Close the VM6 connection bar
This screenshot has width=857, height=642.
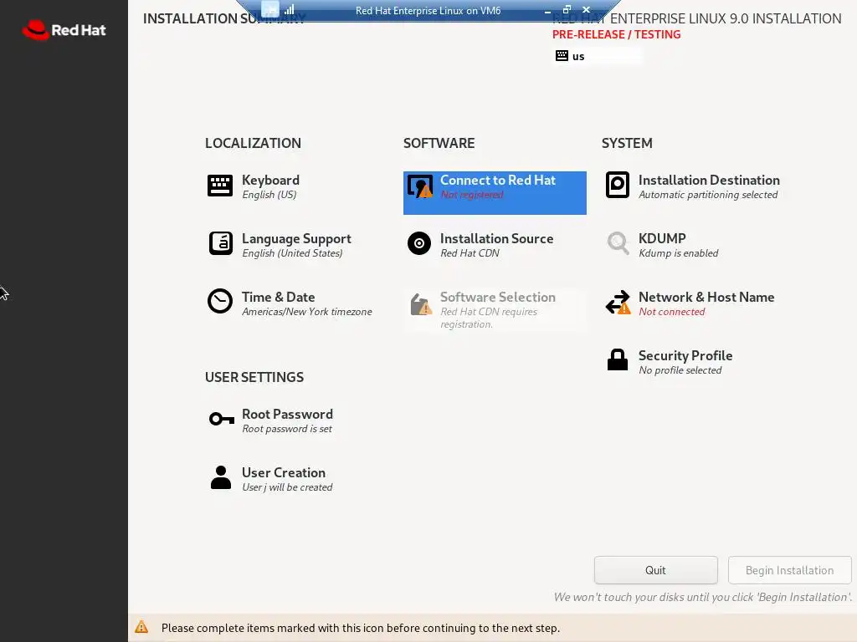587,9
